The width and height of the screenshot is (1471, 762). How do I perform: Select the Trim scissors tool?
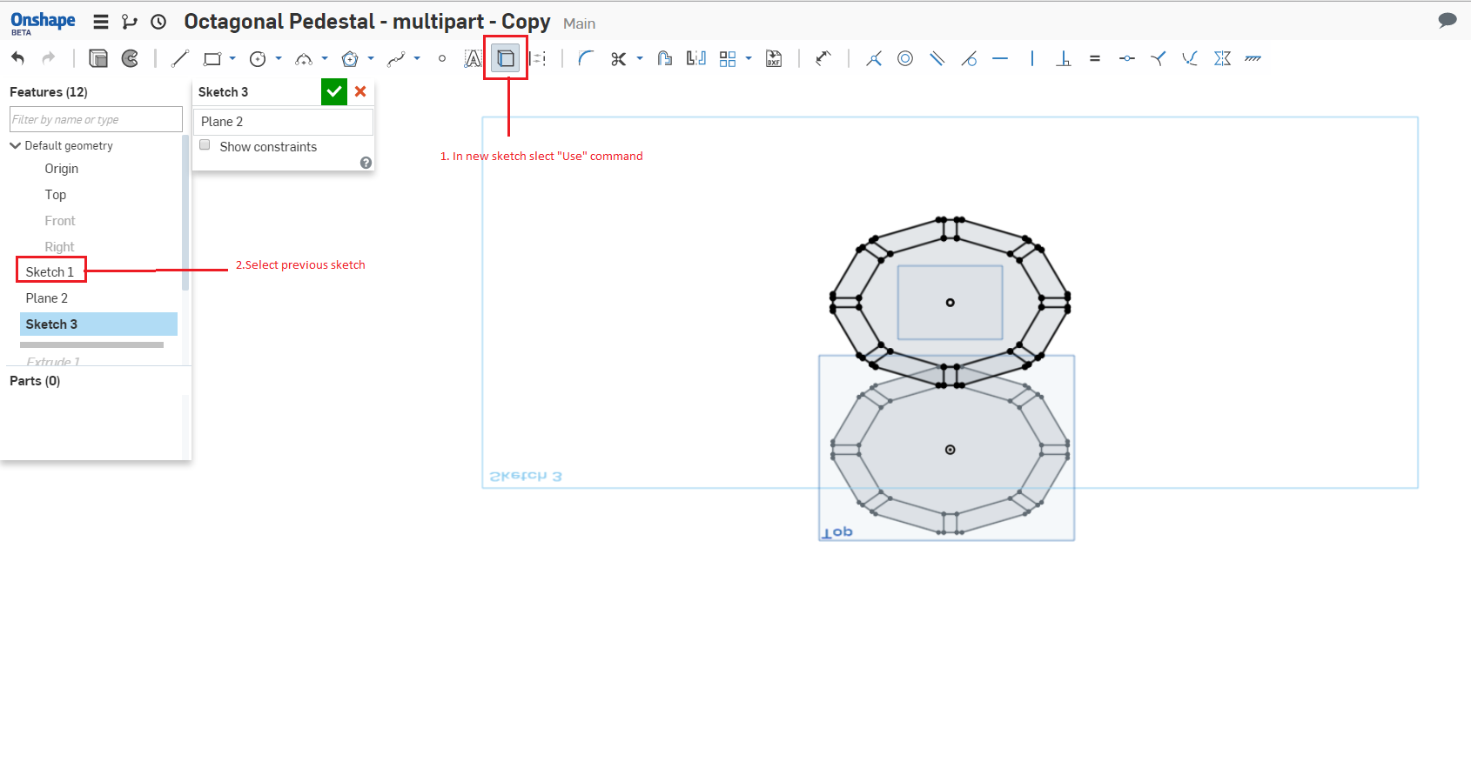(x=618, y=58)
